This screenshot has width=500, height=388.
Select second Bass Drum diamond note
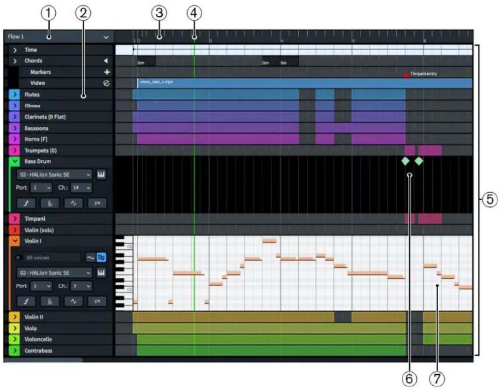coord(419,161)
